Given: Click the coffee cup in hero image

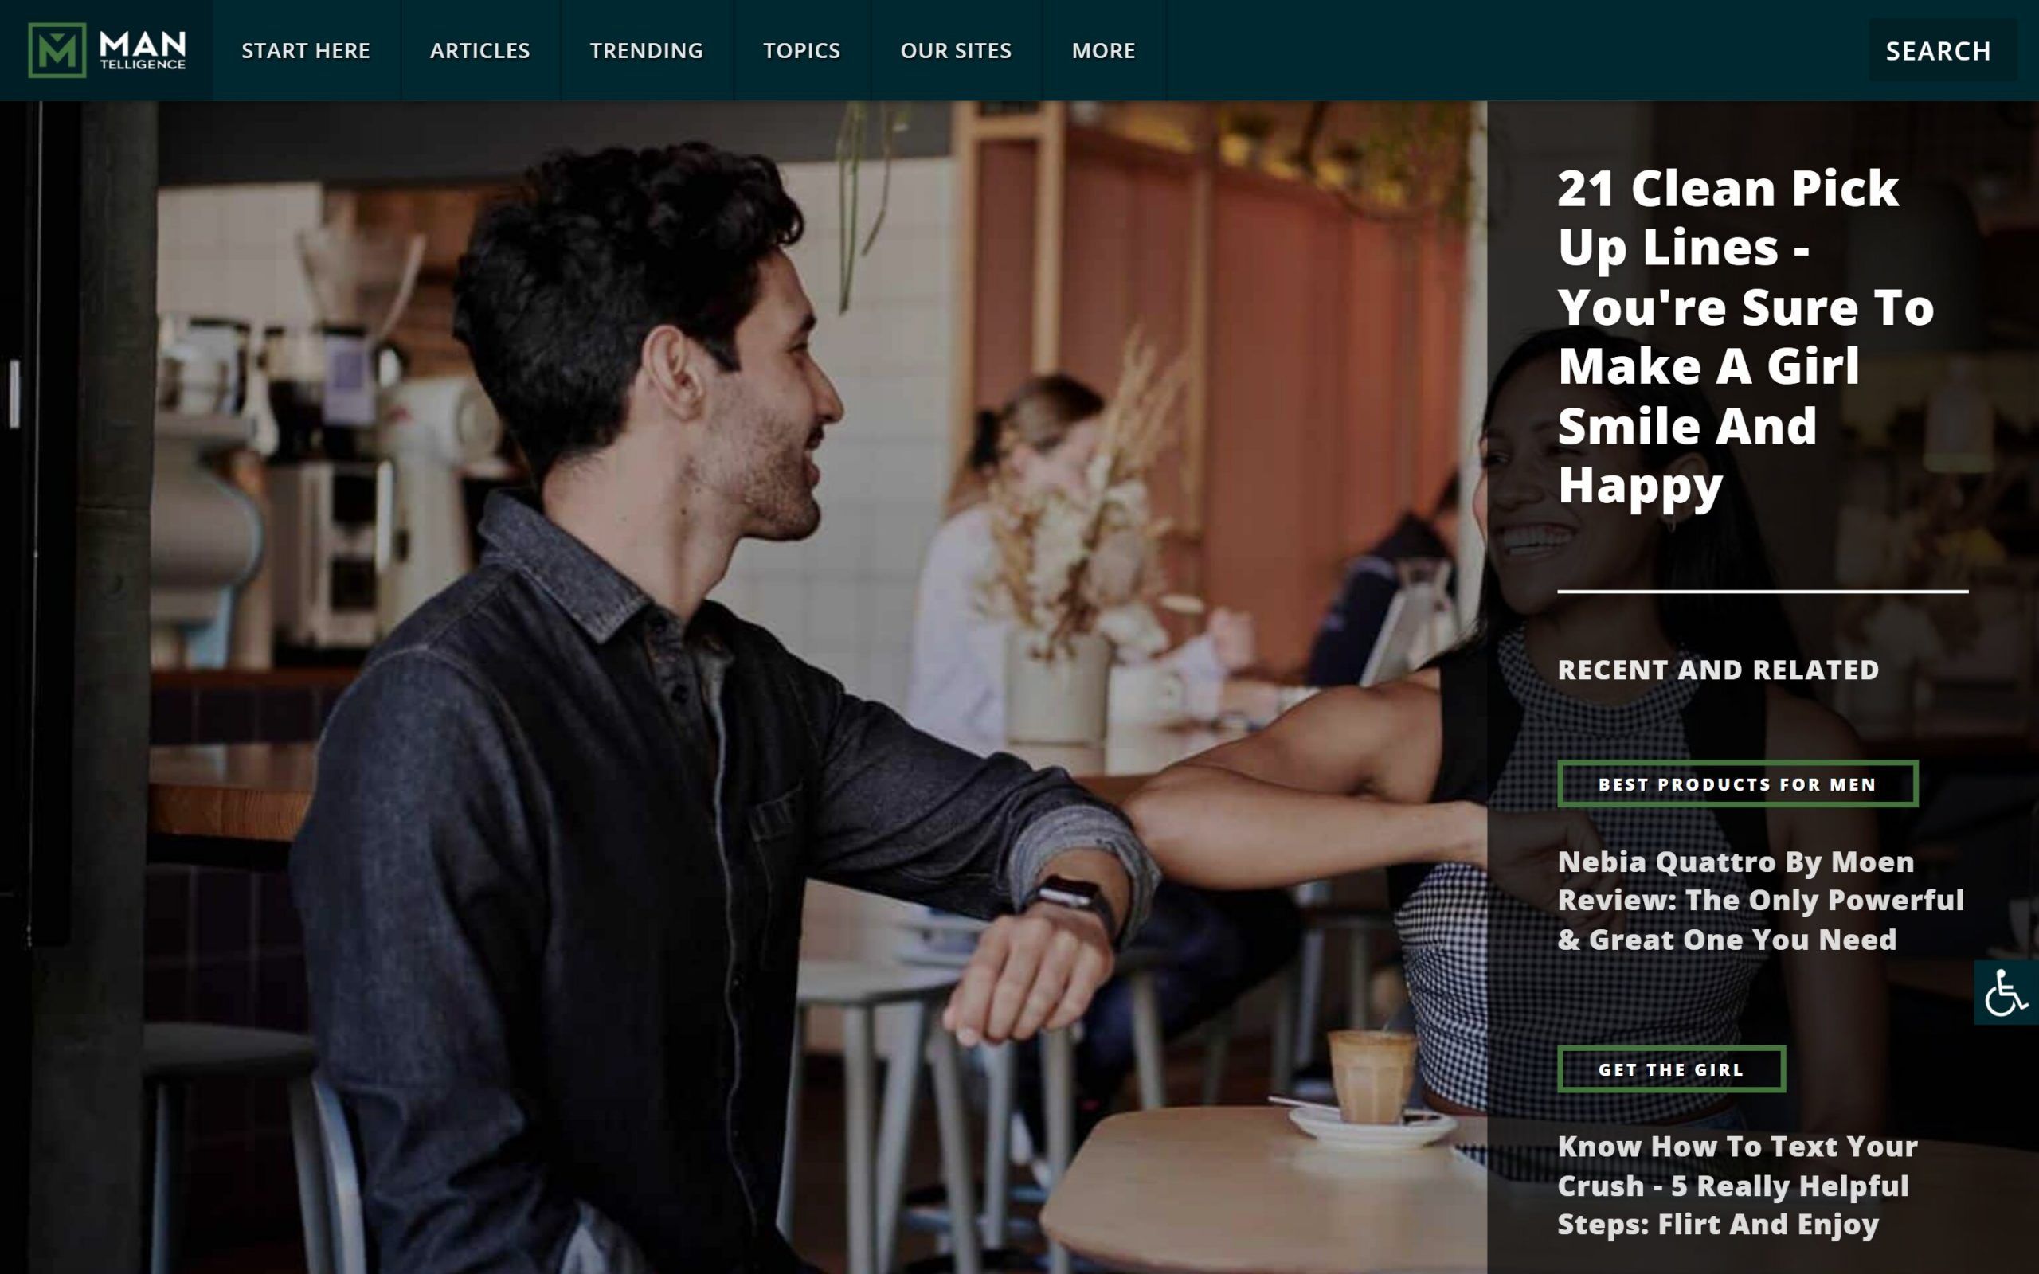Looking at the screenshot, I should tap(1372, 1078).
